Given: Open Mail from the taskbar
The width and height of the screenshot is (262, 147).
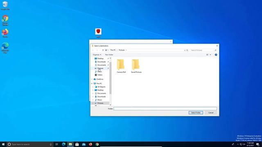Looking at the screenshot, I should (x=84, y=144).
